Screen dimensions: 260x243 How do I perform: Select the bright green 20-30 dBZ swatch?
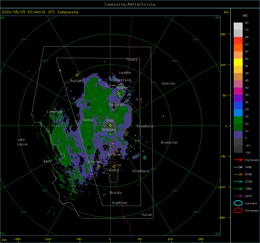pyautogui.click(x=238, y=120)
